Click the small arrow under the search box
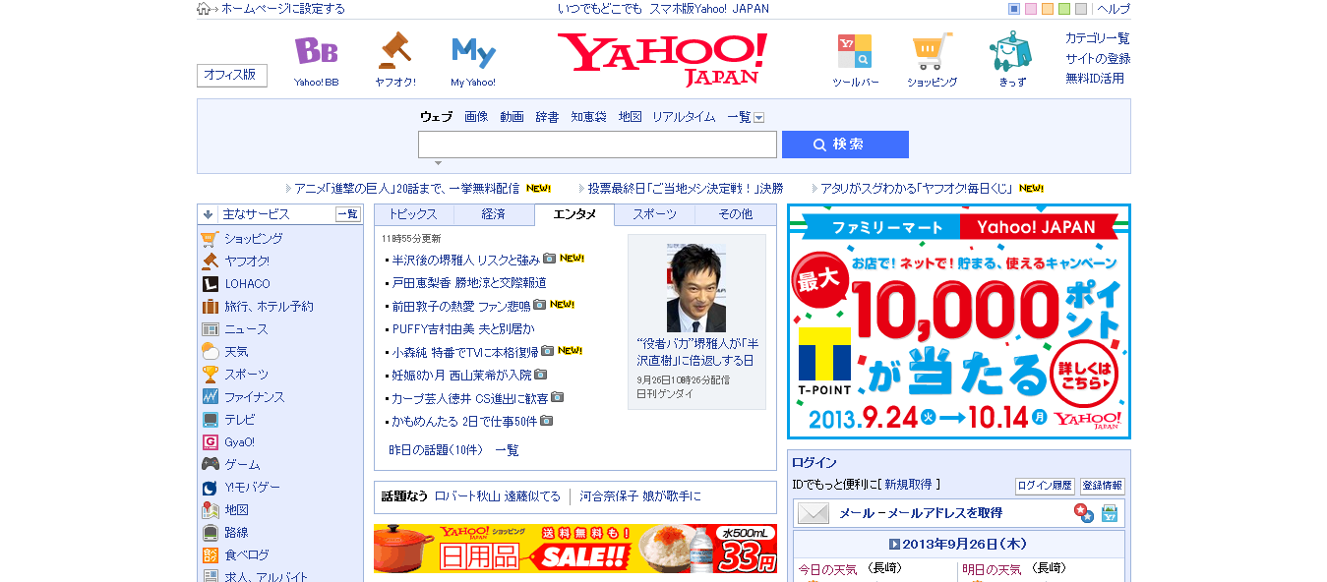This screenshot has width=1327, height=582. [x=439, y=163]
